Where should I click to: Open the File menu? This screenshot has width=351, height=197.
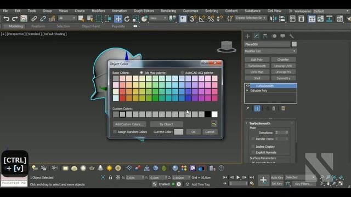click(x=5, y=11)
